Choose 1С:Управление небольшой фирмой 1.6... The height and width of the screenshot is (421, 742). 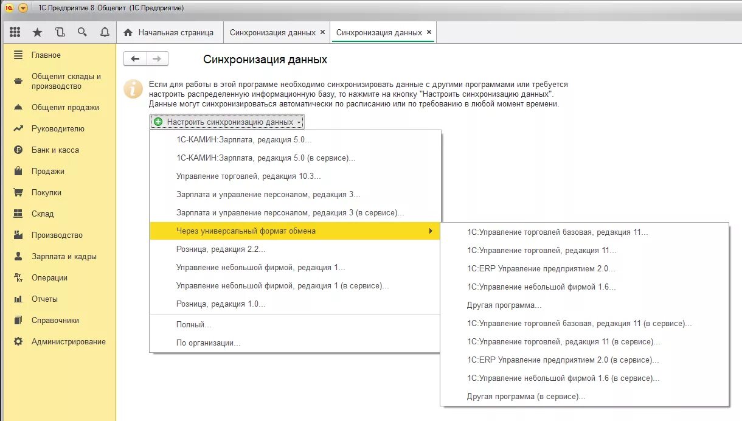coord(584,287)
